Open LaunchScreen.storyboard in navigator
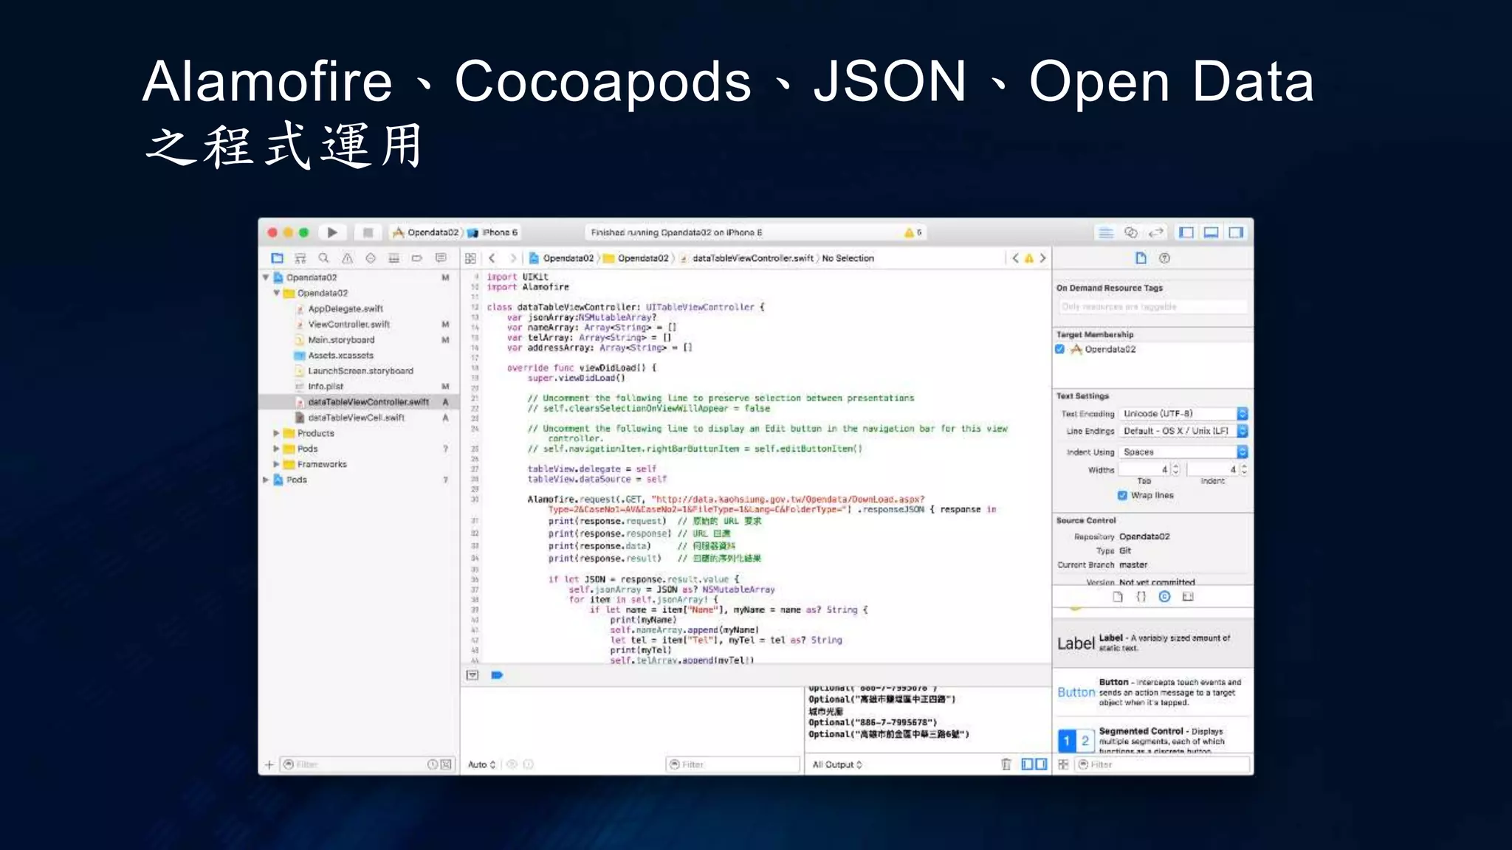 (x=360, y=370)
